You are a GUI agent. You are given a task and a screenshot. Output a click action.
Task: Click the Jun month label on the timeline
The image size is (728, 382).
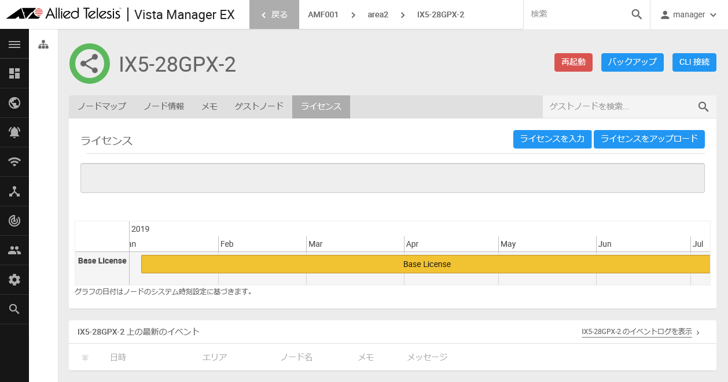pyautogui.click(x=605, y=244)
